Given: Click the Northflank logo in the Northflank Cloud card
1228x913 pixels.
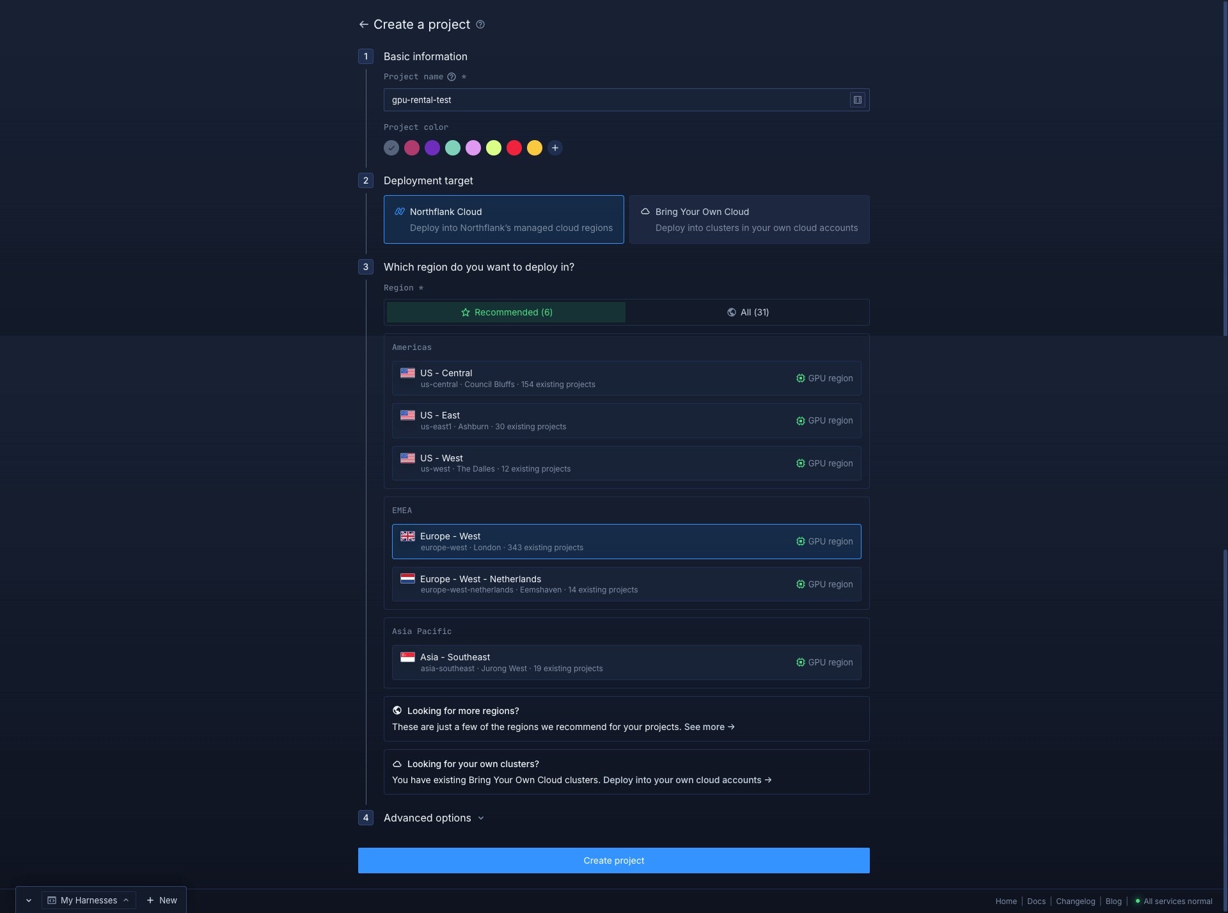Looking at the screenshot, I should [x=400, y=211].
